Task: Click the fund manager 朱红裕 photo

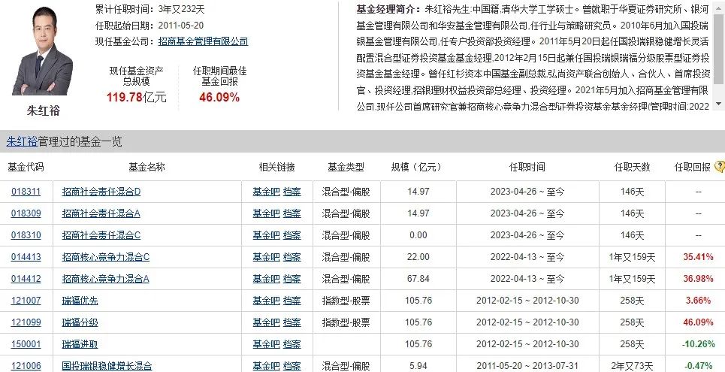Action: tap(43, 53)
